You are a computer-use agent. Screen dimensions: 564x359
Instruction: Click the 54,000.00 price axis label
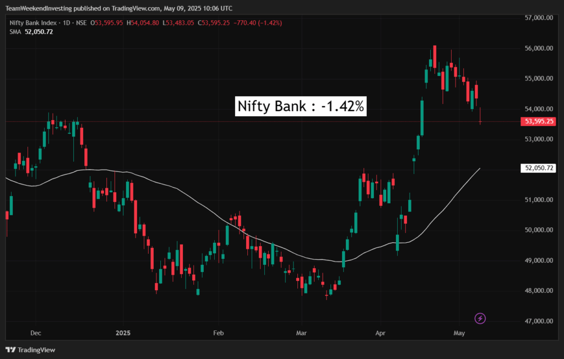point(539,108)
